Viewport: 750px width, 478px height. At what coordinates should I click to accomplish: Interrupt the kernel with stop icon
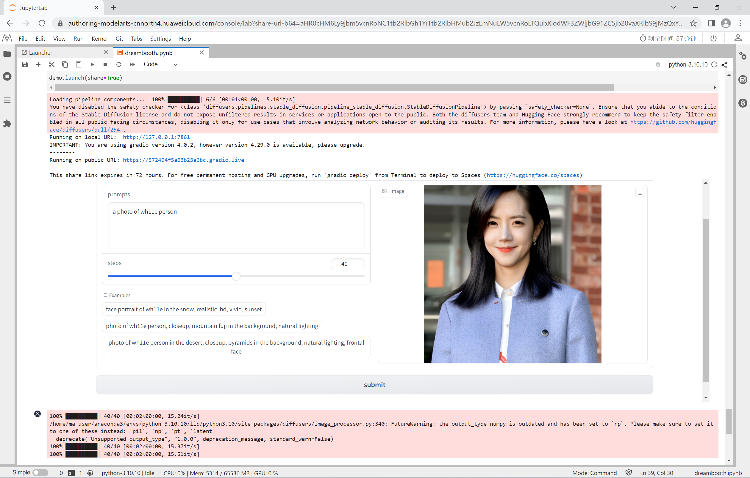pos(105,64)
